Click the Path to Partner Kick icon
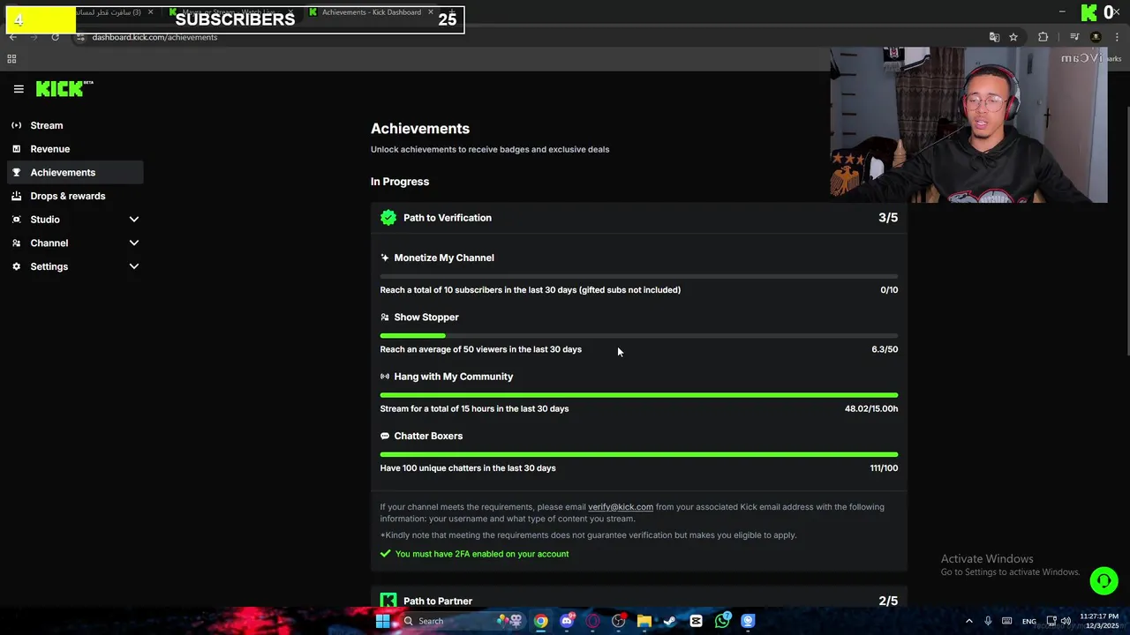 pos(388,601)
